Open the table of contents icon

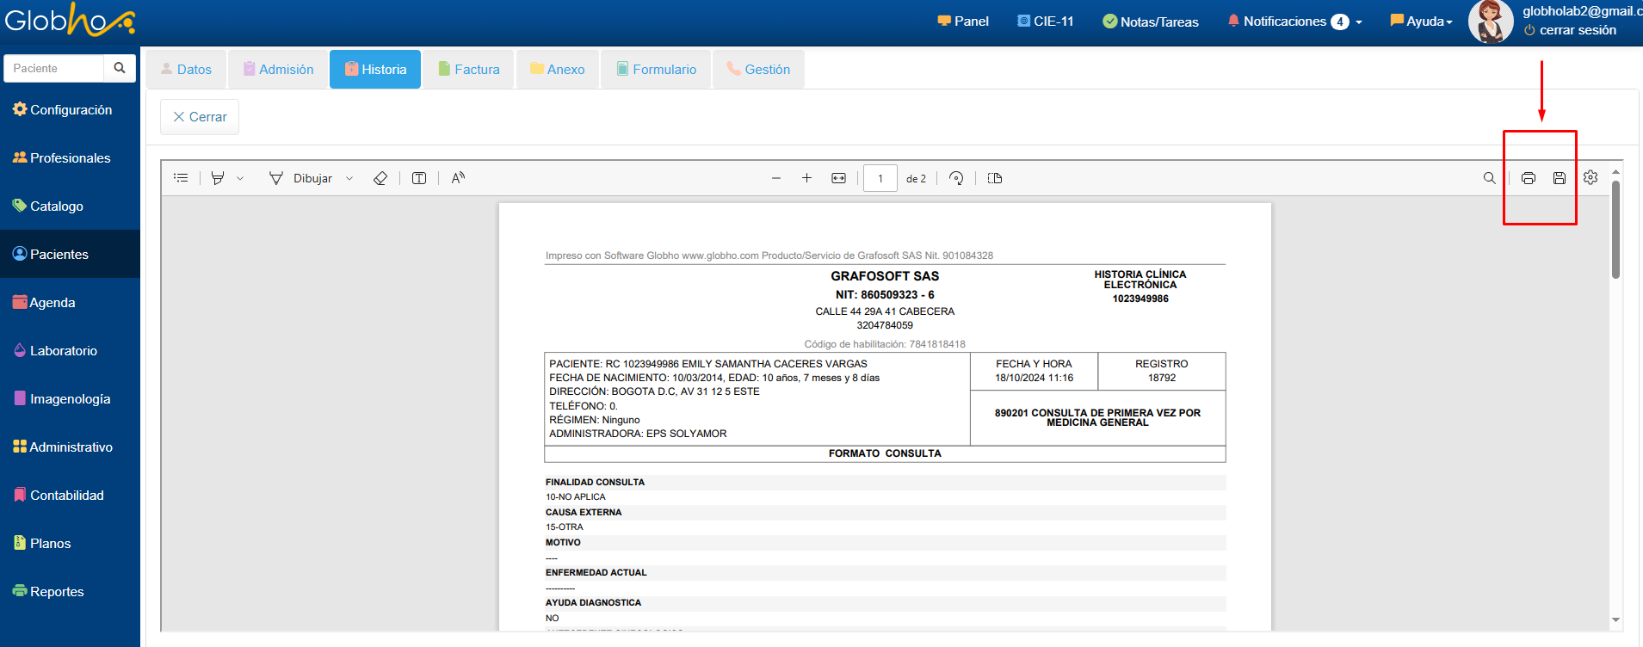(181, 178)
